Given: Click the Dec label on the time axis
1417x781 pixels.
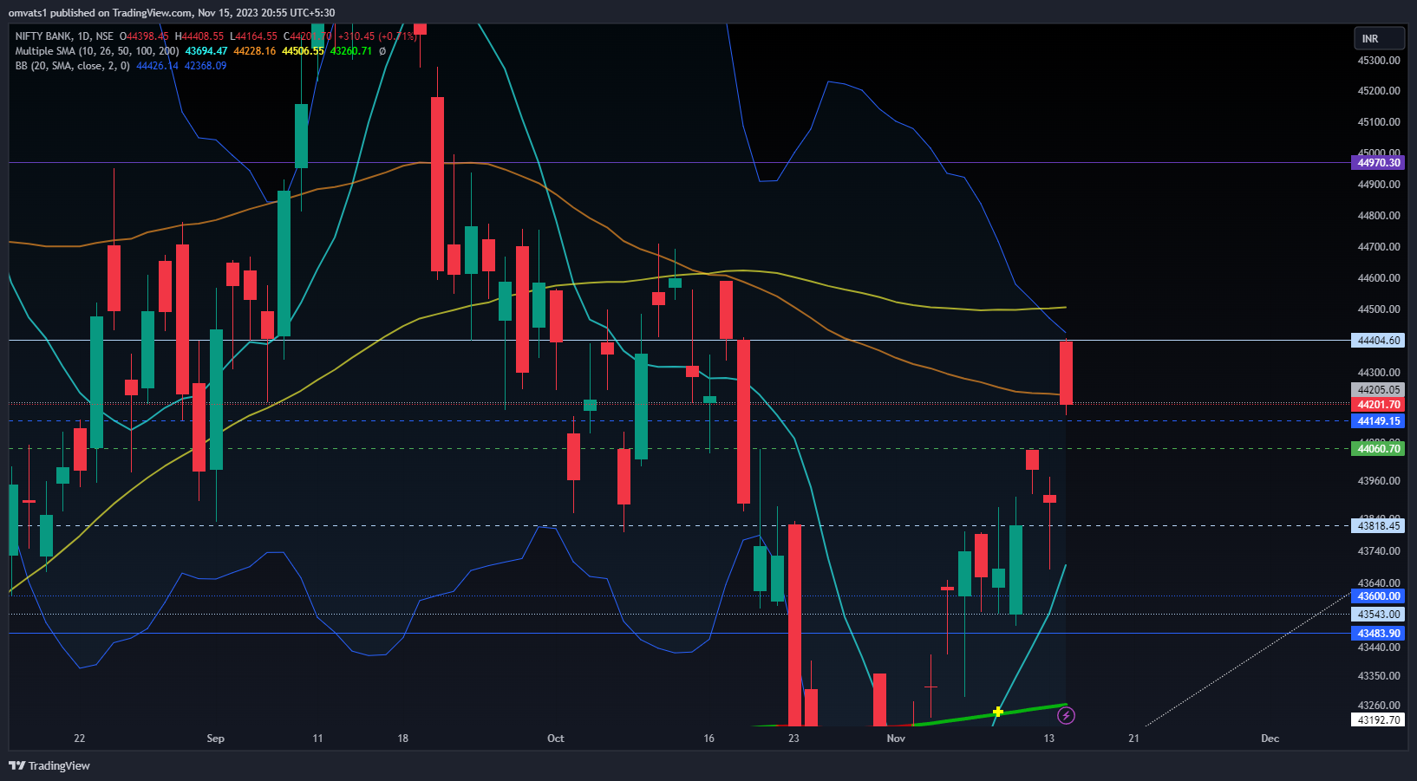Looking at the screenshot, I should (x=1270, y=739).
